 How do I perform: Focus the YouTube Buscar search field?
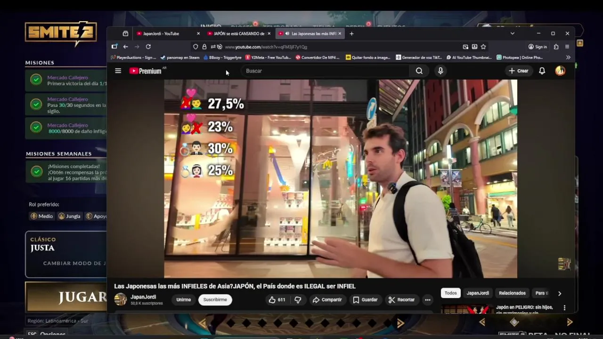click(325, 71)
